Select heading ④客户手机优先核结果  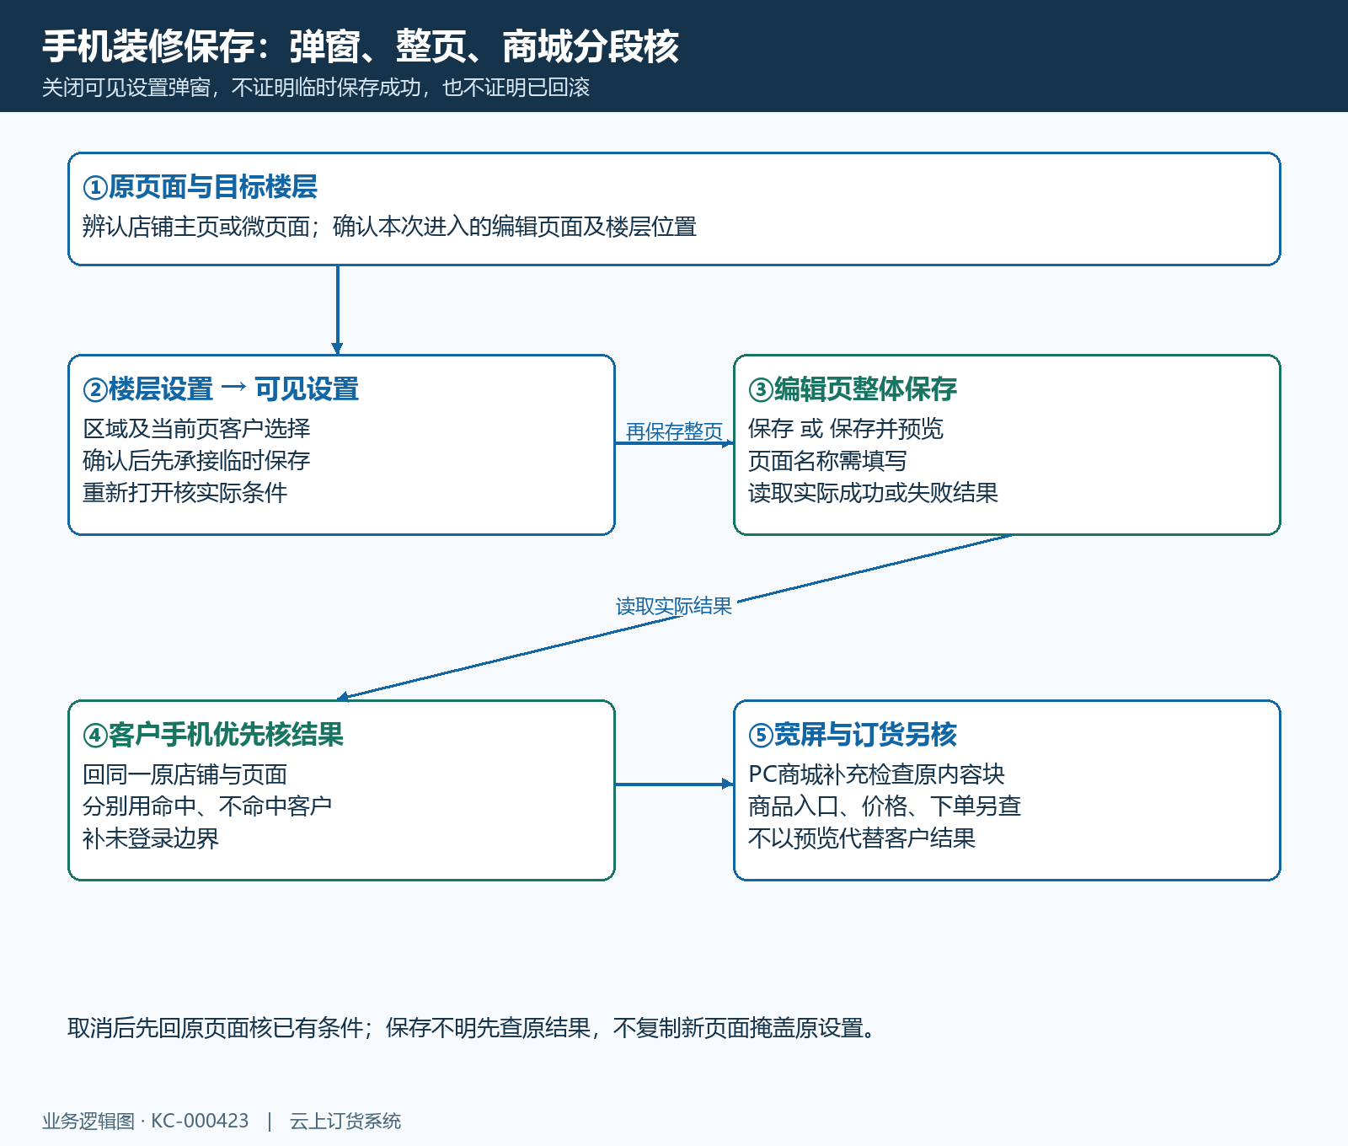click(213, 735)
